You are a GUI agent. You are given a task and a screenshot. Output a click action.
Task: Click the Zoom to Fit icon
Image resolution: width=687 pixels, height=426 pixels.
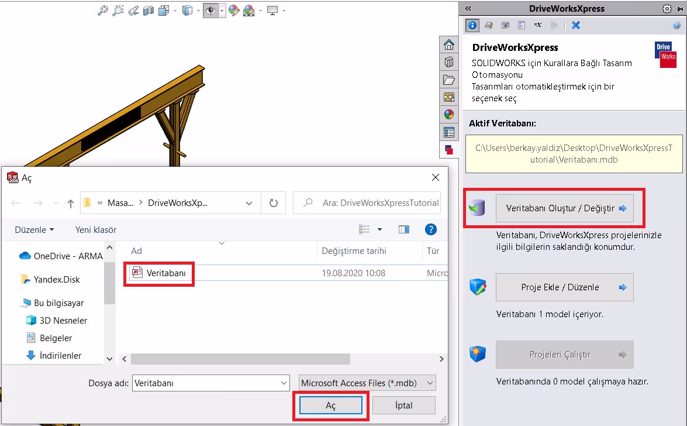click(x=102, y=11)
